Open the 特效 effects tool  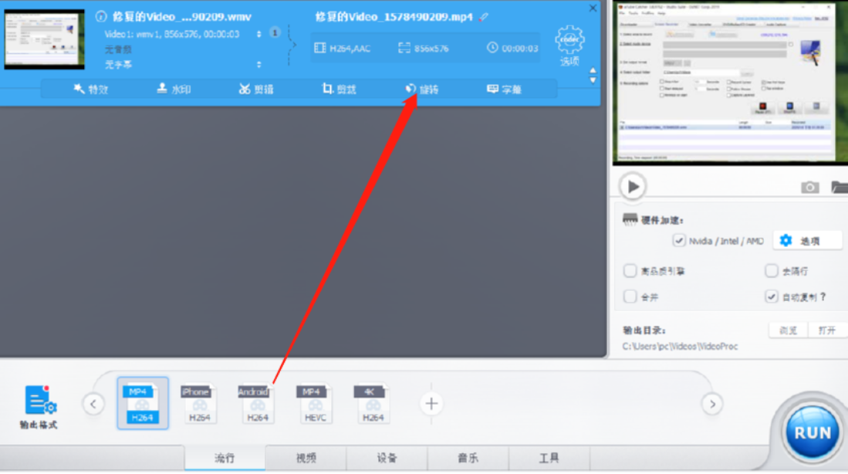click(x=91, y=90)
